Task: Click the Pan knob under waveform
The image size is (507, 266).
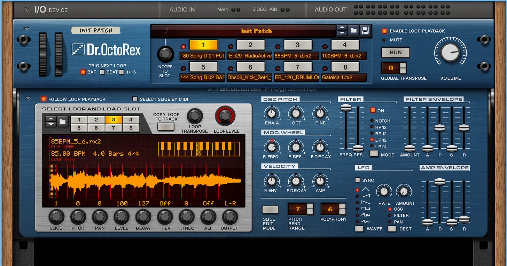Action: [x=100, y=217]
